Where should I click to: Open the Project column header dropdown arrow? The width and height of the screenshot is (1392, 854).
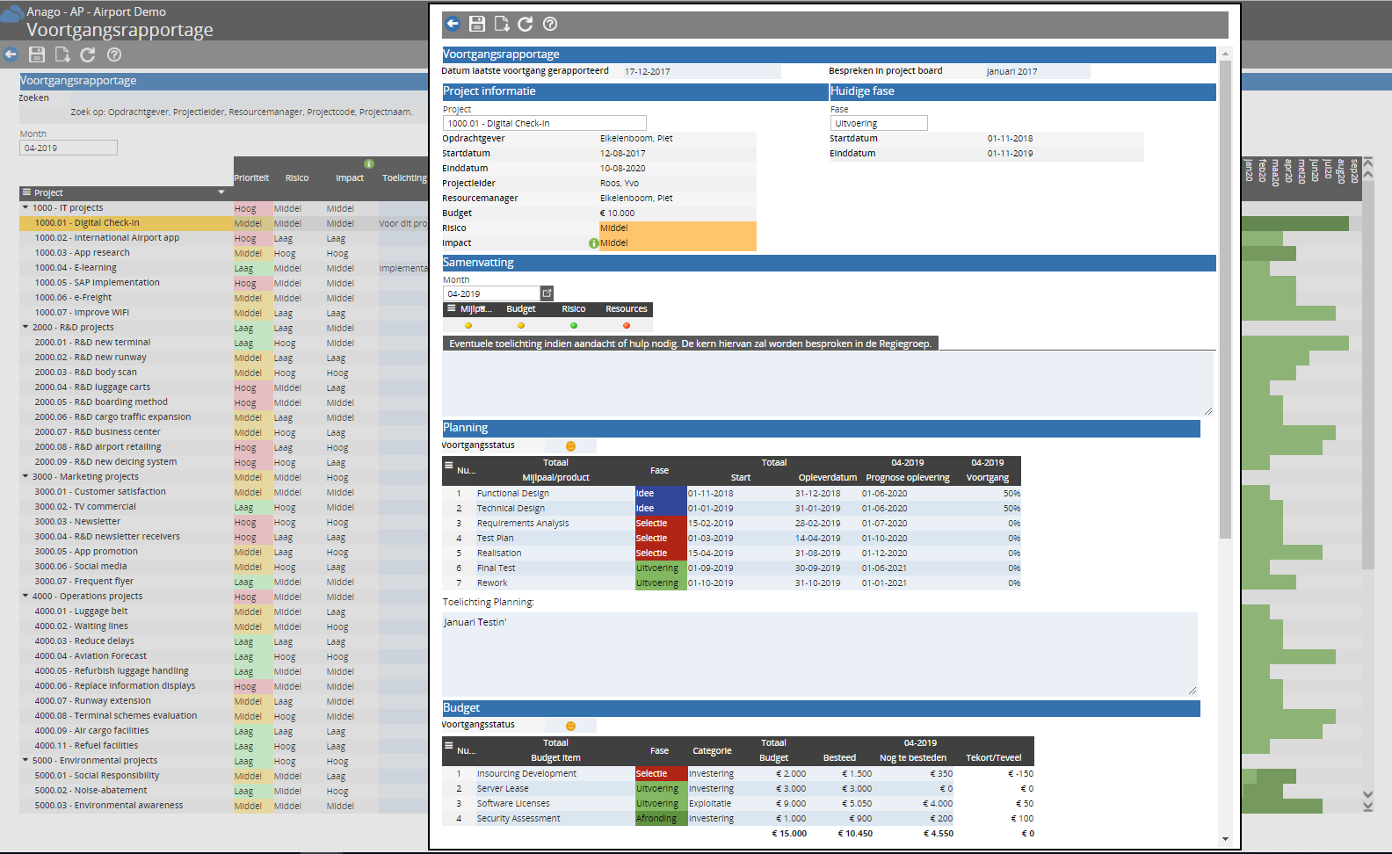(221, 192)
